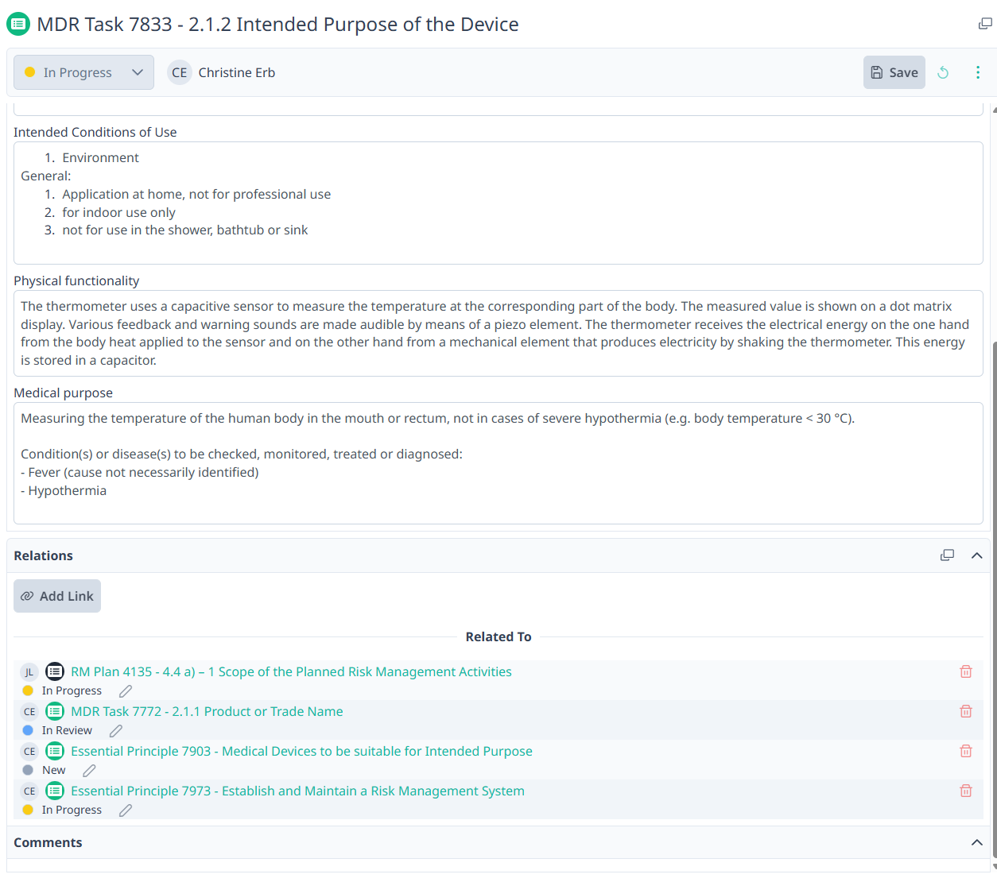Click the refresh/revert icon next to Save

point(943,72)
